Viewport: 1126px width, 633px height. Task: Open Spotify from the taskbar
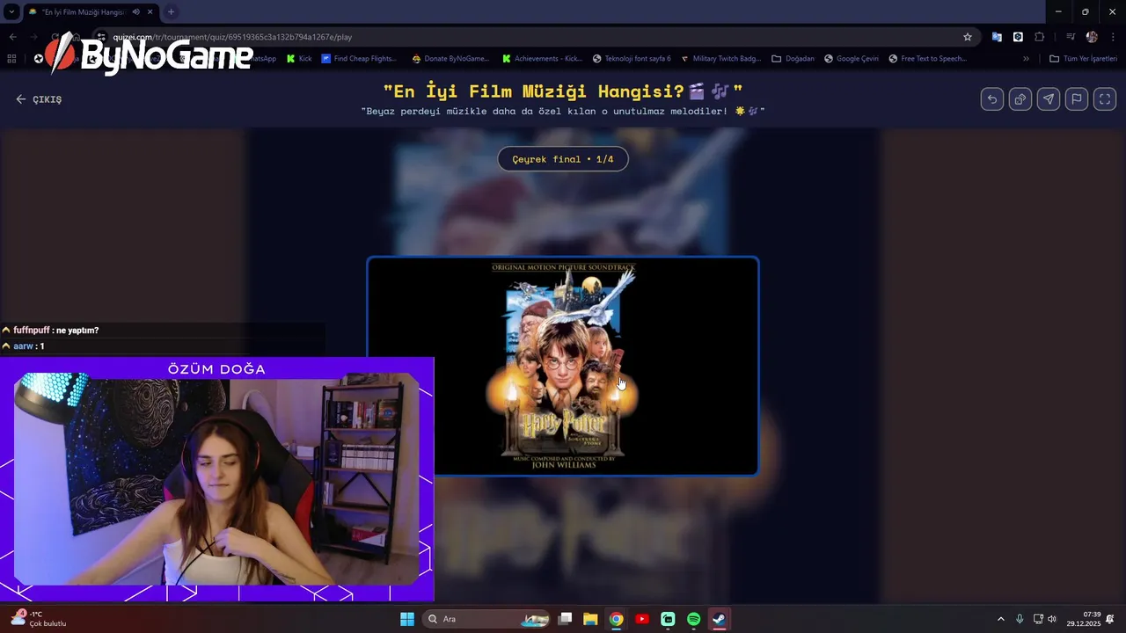[693, 619]
